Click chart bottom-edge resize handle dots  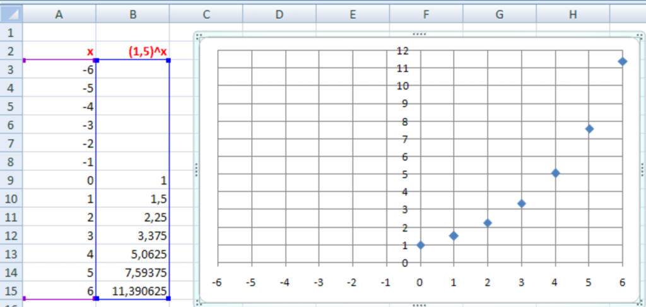tap(420, 304)
